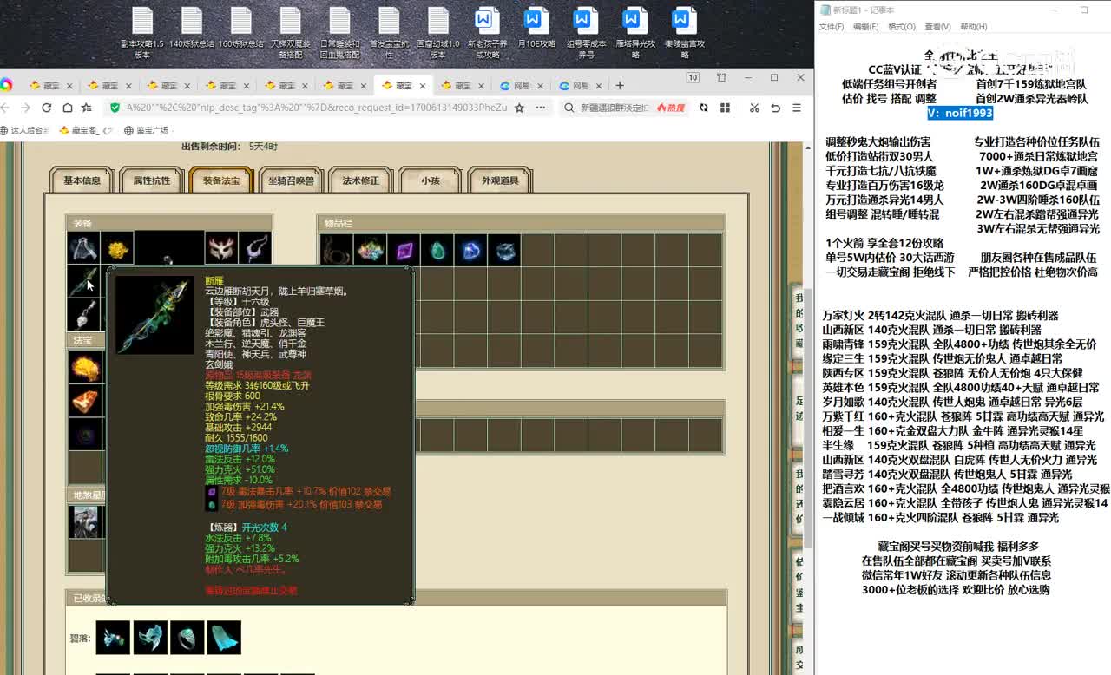Bookmark this page with address bar star
Screen dimensions: 1111x675
click(519, 108)
